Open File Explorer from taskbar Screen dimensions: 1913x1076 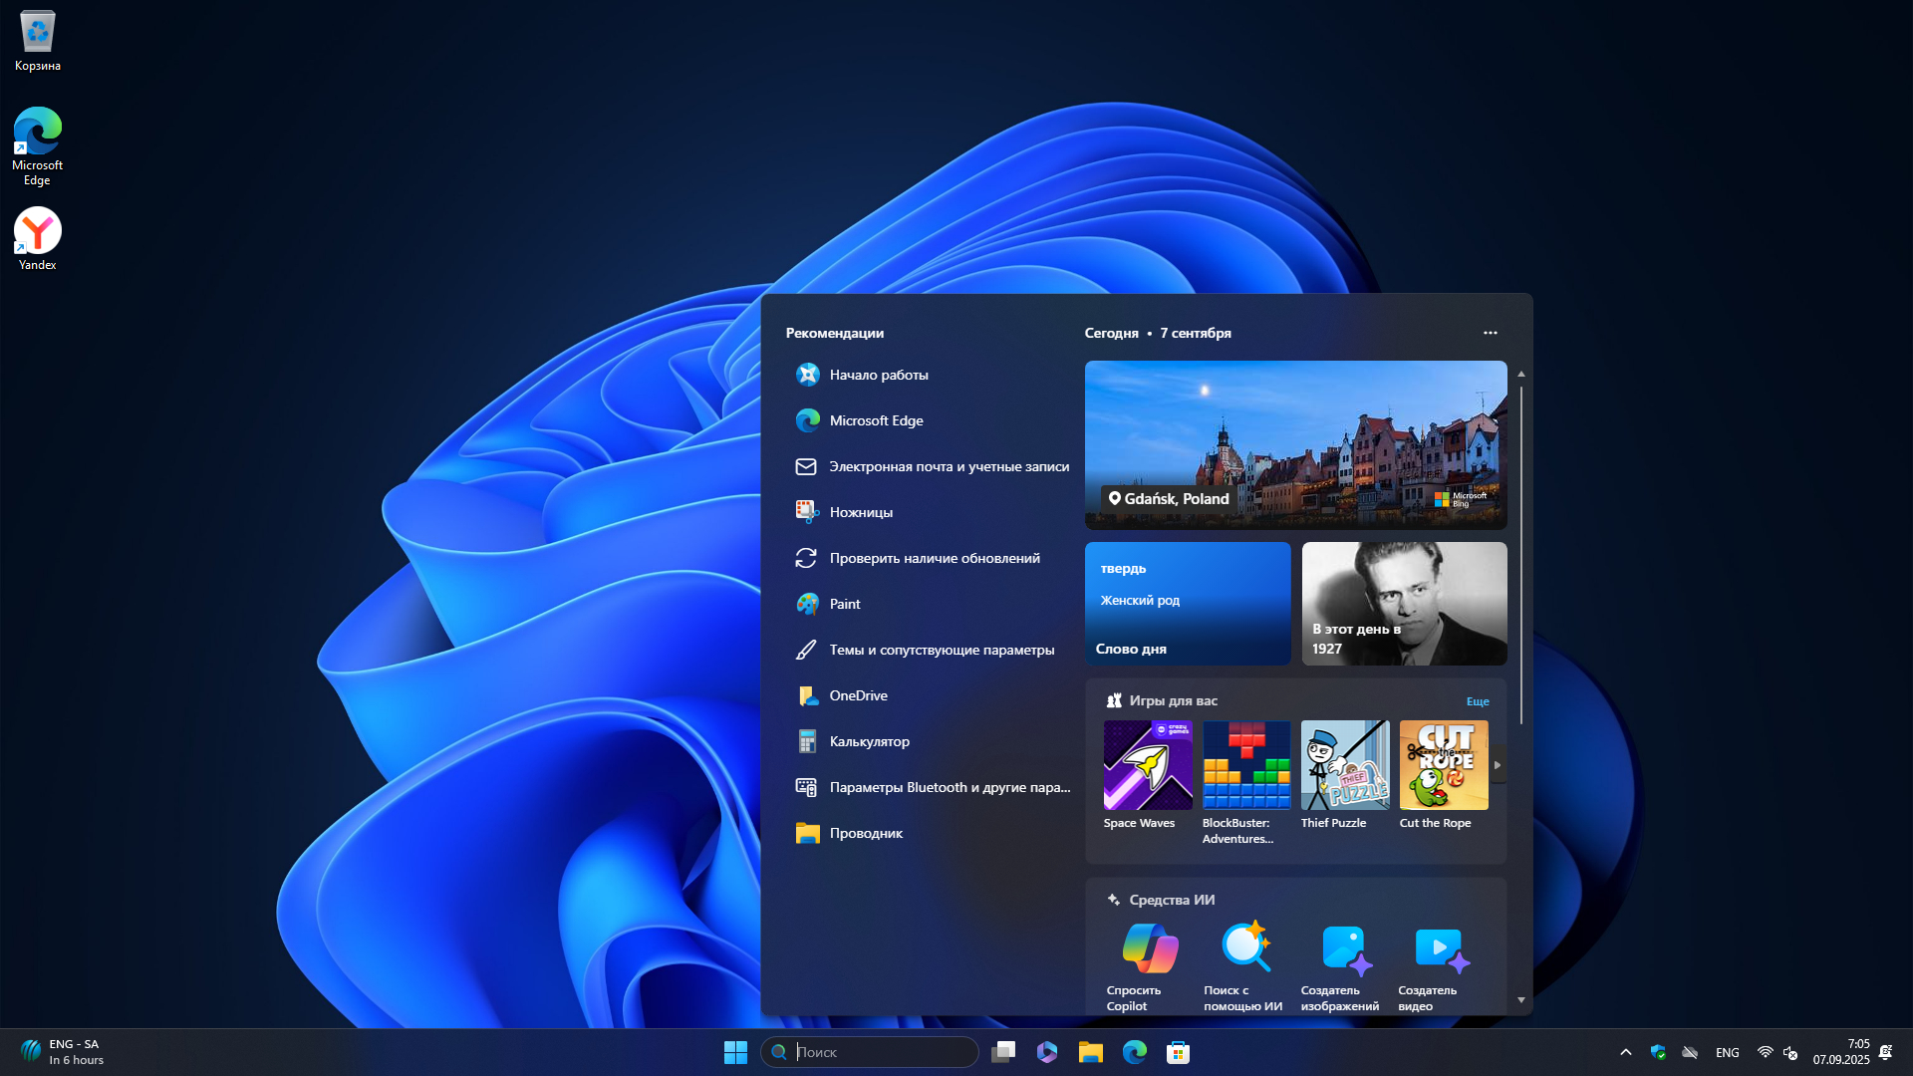click(1090, 1052)
